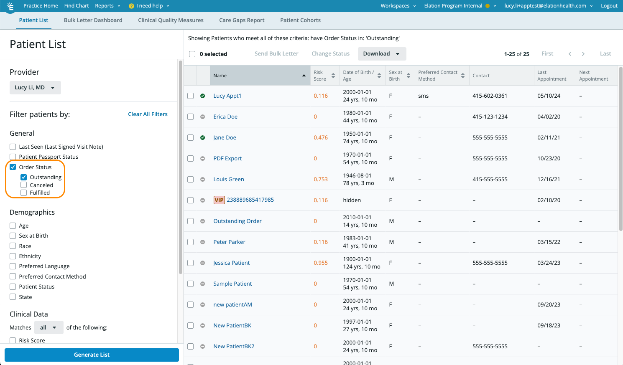Switch to the Bulk Letter Dashboard tab

pyautogui.click(x=93, y=20)
